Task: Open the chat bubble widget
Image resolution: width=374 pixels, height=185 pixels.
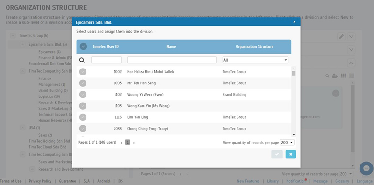Action: tap(366, 168)
